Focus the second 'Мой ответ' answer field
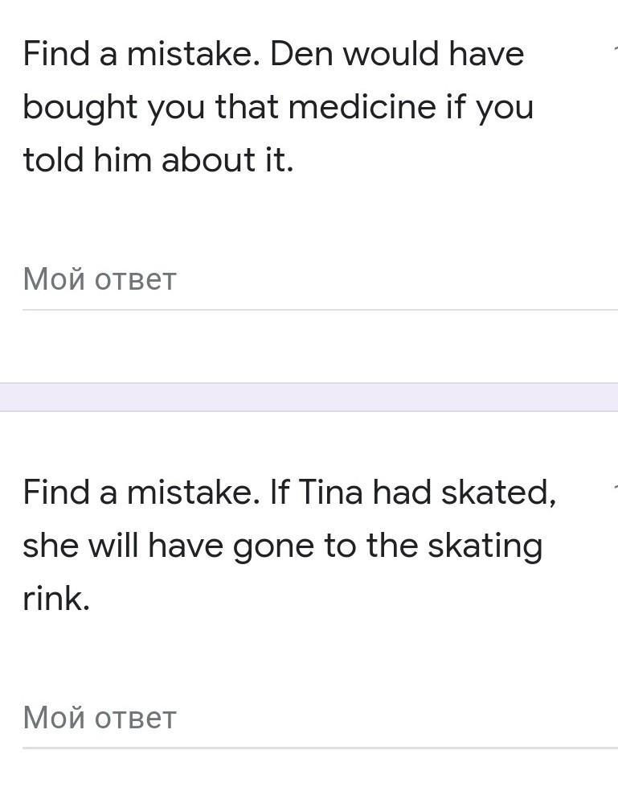 320,719
